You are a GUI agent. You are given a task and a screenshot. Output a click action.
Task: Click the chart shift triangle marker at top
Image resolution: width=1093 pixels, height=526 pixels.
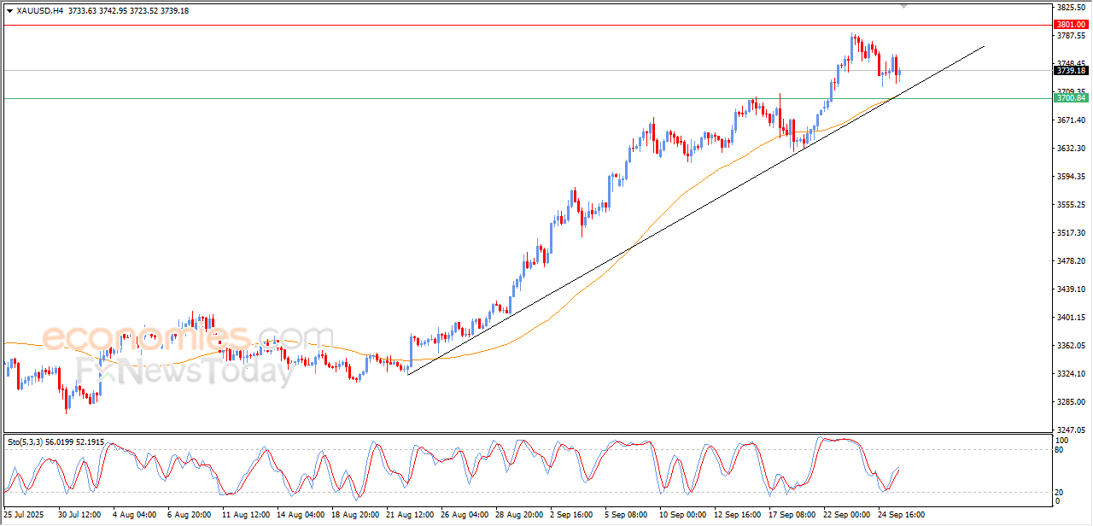click(904, 6)
